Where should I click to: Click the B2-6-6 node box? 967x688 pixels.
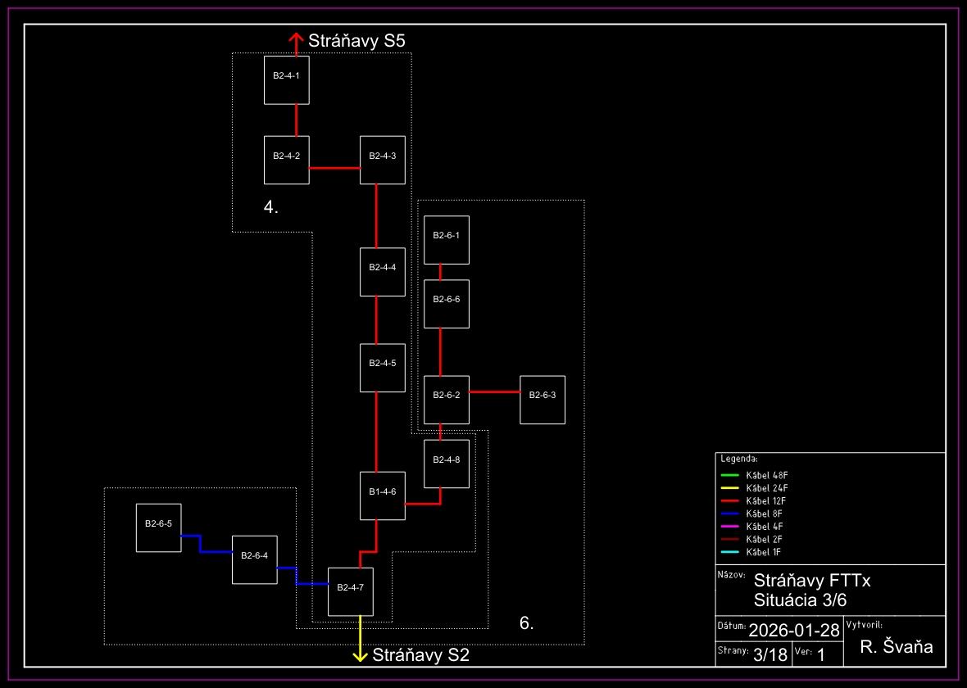447,304
